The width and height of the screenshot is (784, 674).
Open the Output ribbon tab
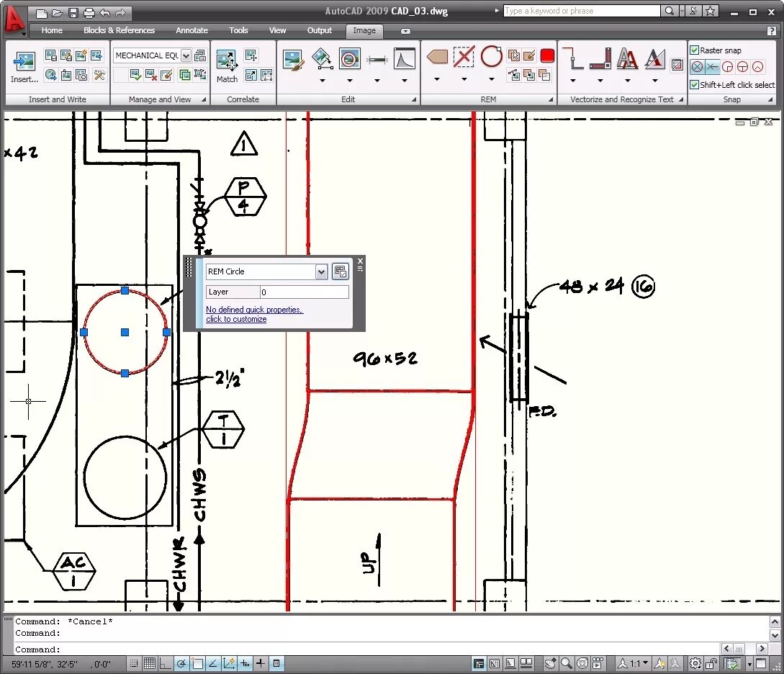pyautogui.click(x=319, y=30)
